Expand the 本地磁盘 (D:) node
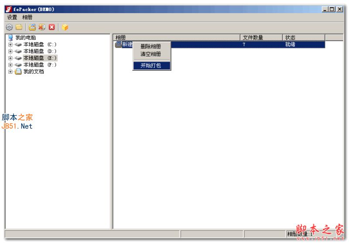The height and width of the screenshot is (243, 349). [x=10, y=51]
